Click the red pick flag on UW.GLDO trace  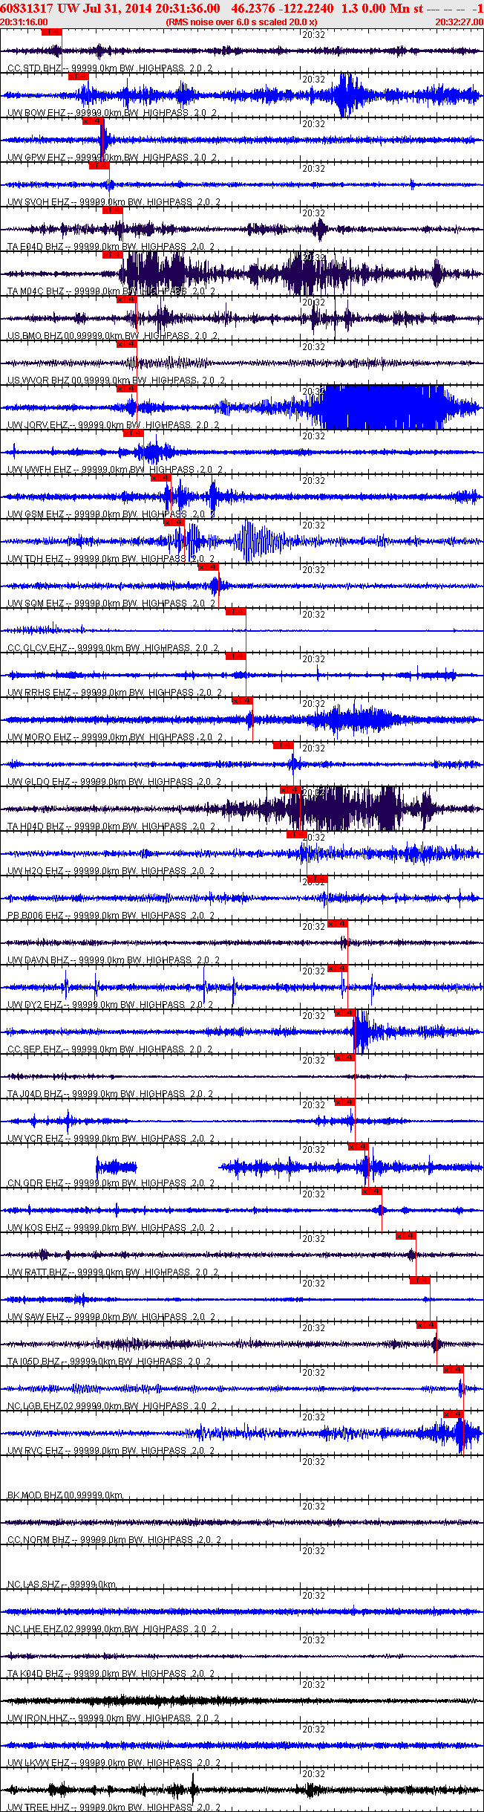284,745
